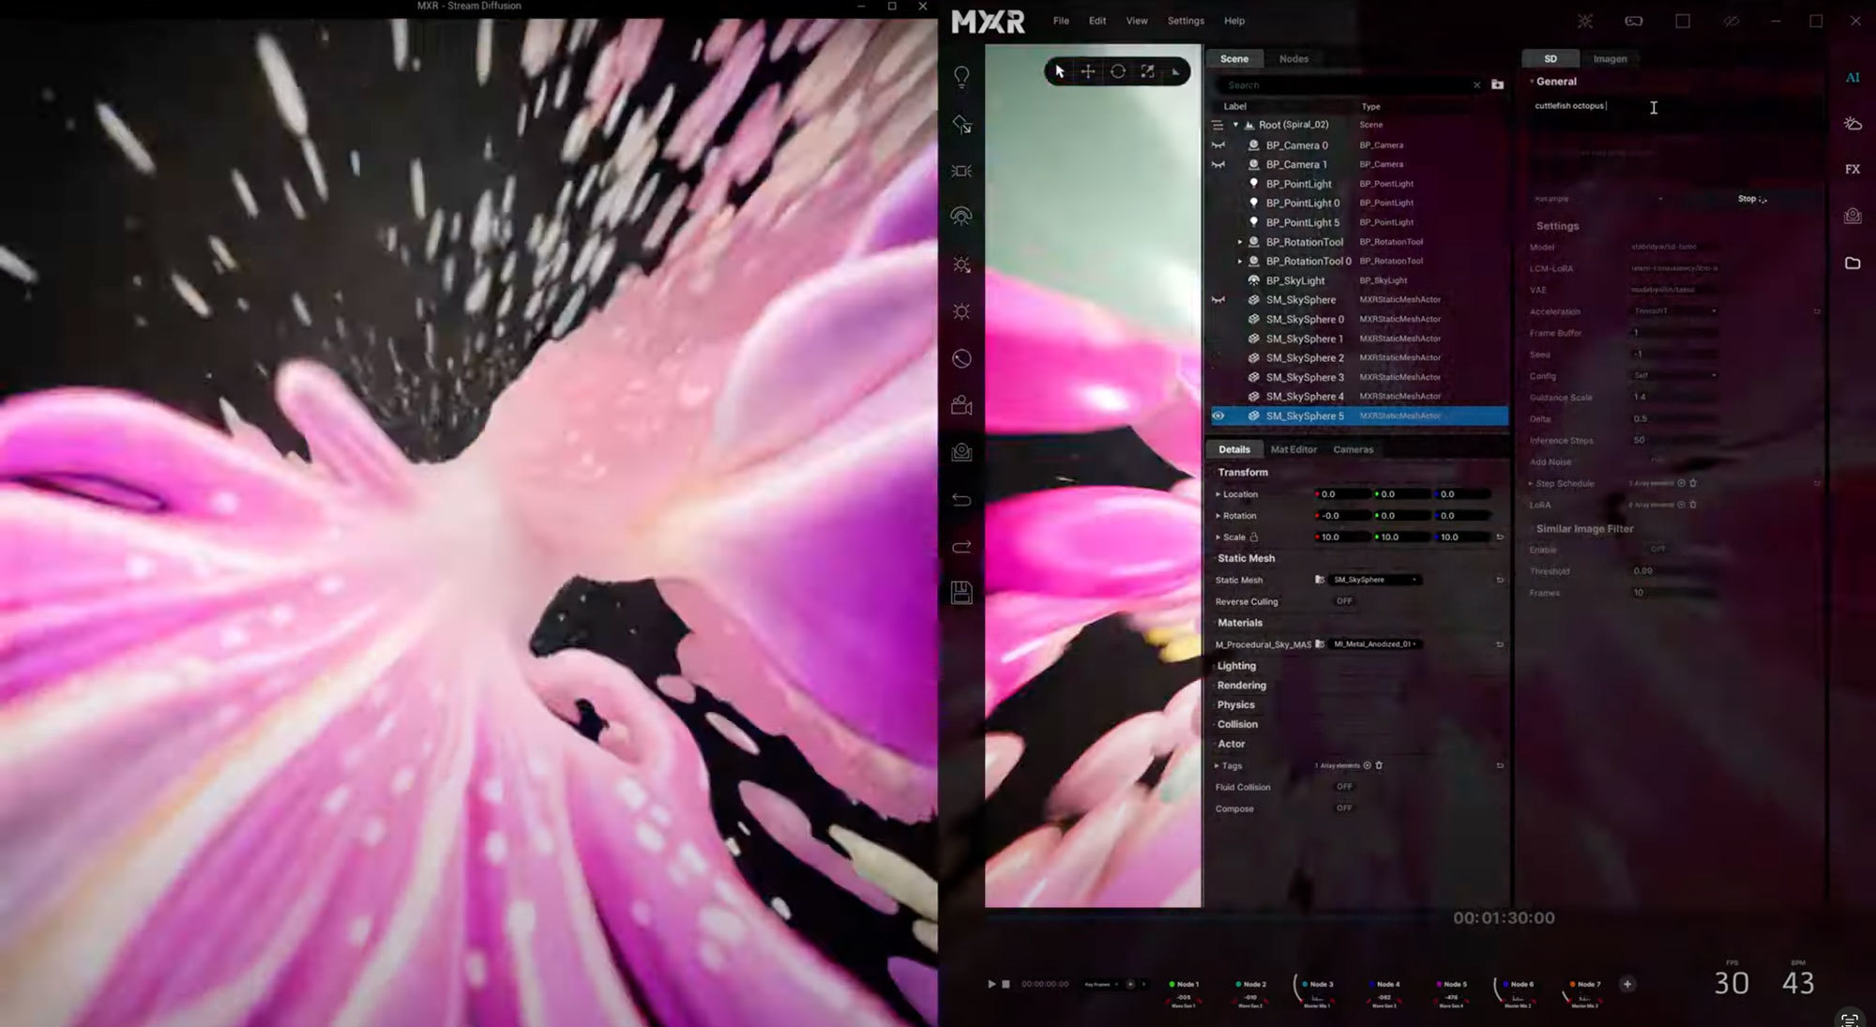Expand the Rotation property
The width and height of the screenshot is (1876, 1027).
1218,516
